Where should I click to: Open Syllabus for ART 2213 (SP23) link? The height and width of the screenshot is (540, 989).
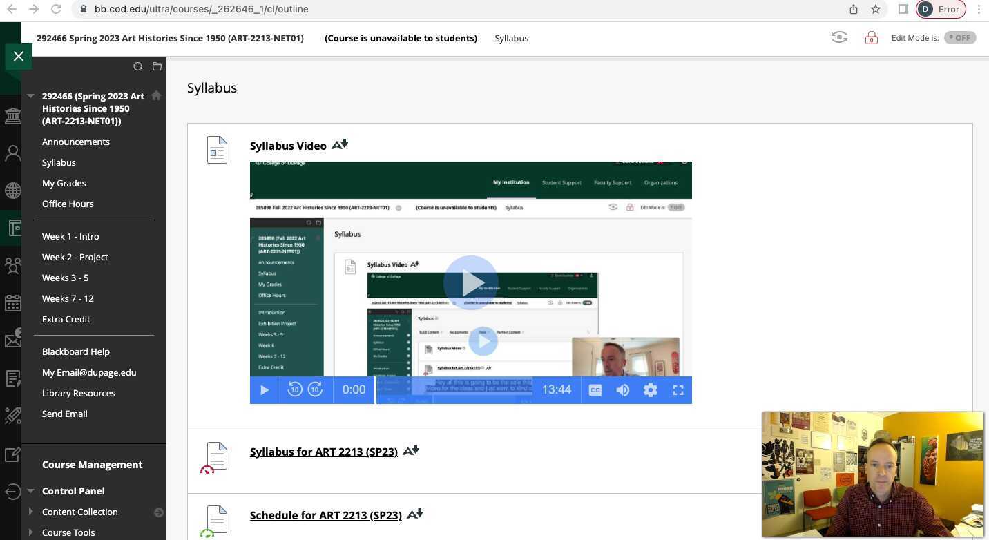(323, 452)
